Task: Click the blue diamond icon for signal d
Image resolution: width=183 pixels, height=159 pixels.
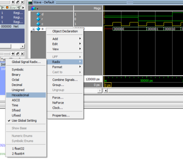Action: [38, 14]
